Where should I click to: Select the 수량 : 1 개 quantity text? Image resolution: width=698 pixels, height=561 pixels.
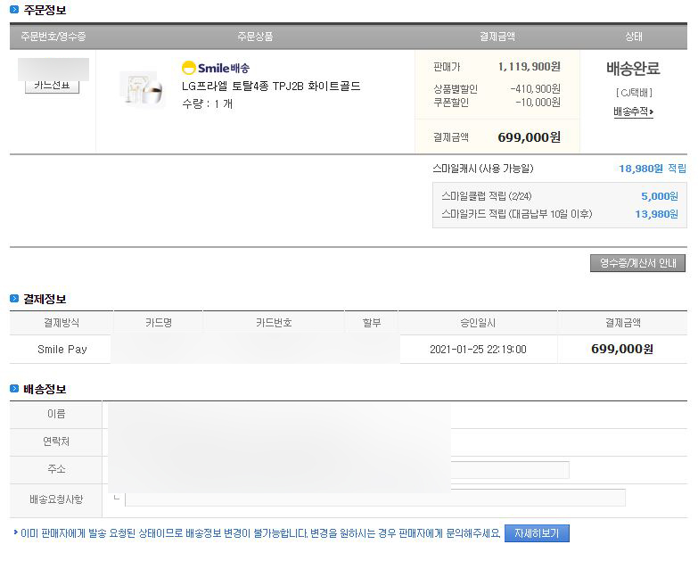pyautogui.click(x=208, y=104)
